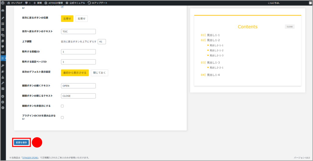
Task: Click the 除外する投稿ID input field
Action: (78, 52)
